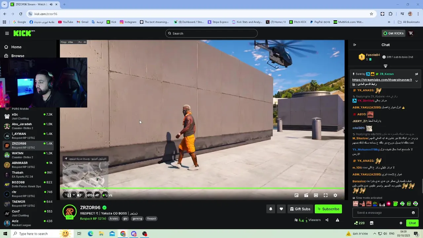This screenshot has height=238, width=423.
Task: Open chat settings gear
Action: pyautogui.click(x=401, y=223)
